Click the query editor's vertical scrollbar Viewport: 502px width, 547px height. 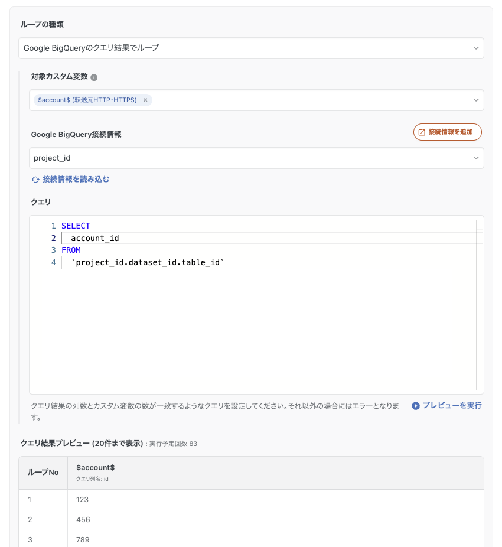tap(479, 307)
